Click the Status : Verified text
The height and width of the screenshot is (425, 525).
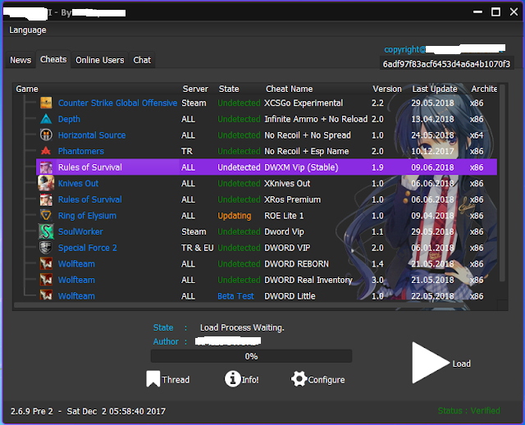[468, 410]
